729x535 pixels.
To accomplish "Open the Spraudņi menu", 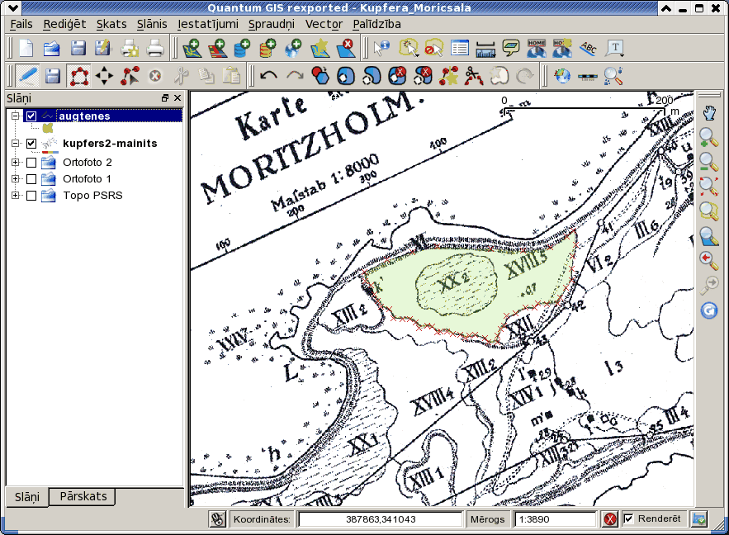I will click(272, 24).
